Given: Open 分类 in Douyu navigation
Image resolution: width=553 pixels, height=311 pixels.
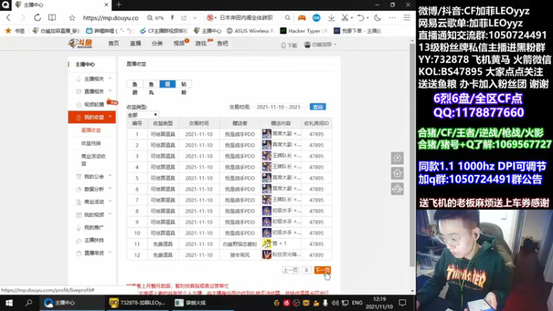Looking at the screenshot, I should point(158,44).
